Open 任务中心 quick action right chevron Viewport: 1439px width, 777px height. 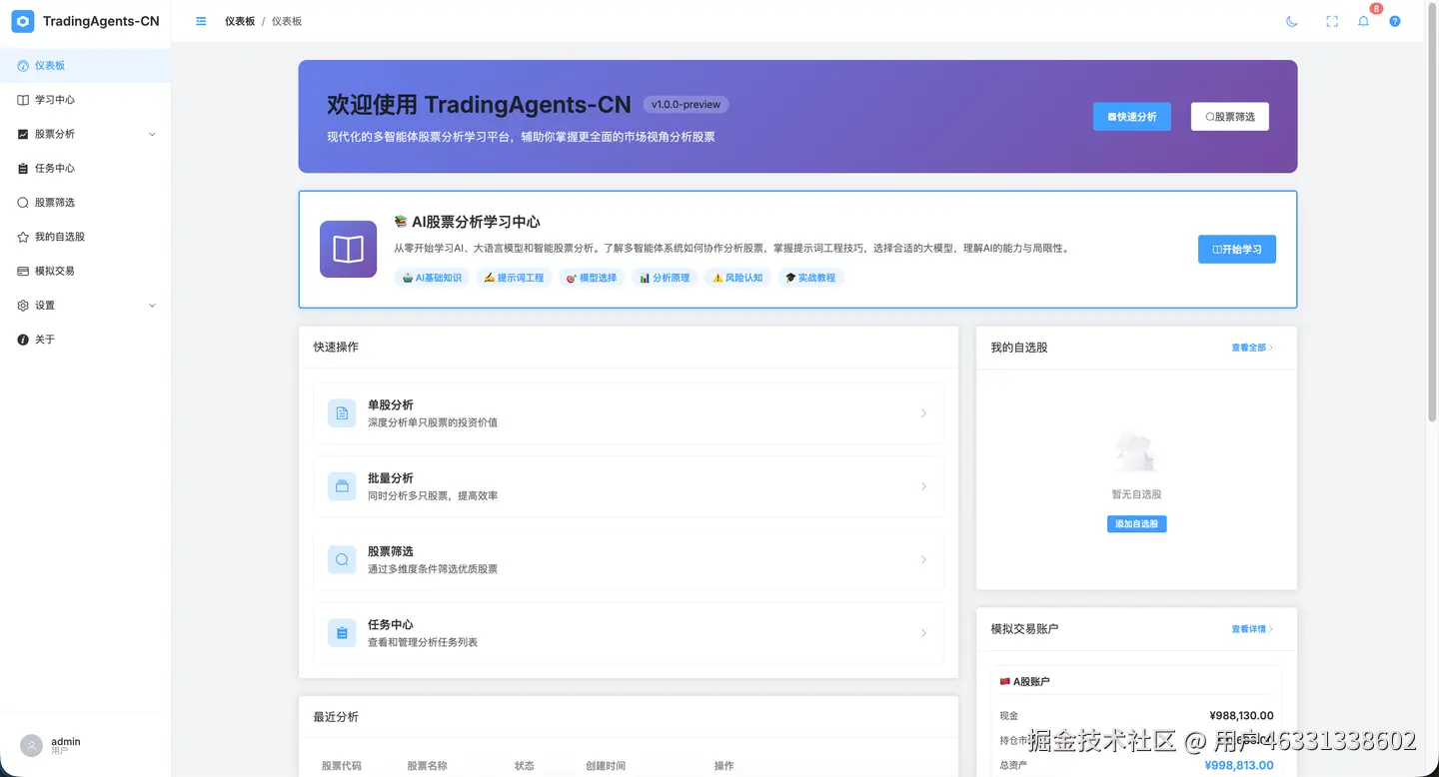point(923,632)
